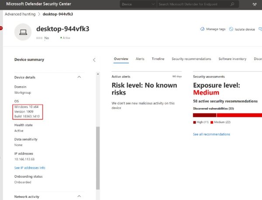Click the Data sensitivity None value
The width and height of the screenshot is (262, 200).
click(x=18, y=145)
